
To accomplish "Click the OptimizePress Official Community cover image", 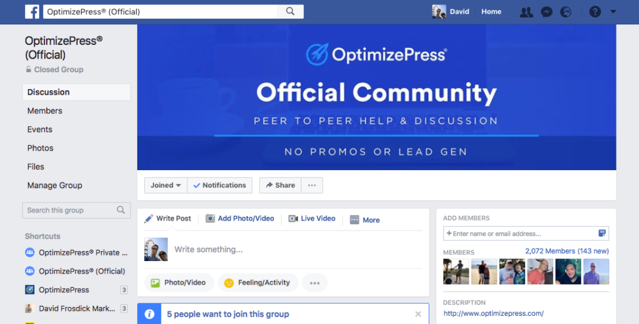I will pyautogui.click(x=376, y=97).
